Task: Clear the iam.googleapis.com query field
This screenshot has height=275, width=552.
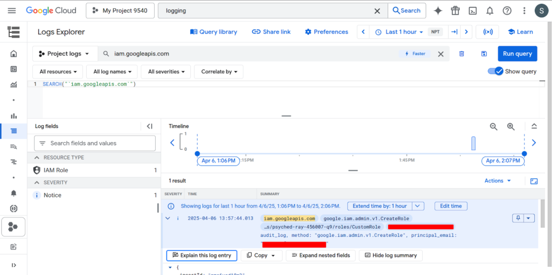Action: pyautogui.click(x=441, y=54)
